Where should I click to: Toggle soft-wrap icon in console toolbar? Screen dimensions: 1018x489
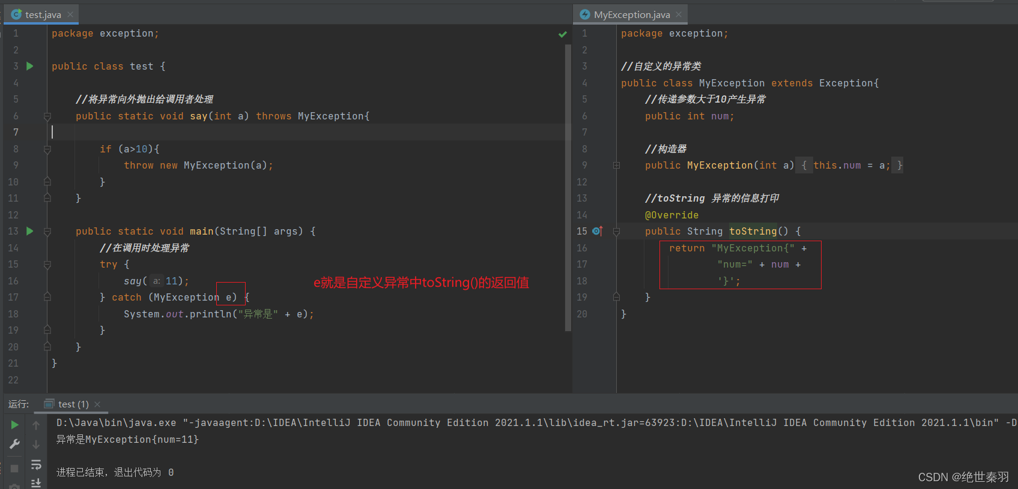36,464
